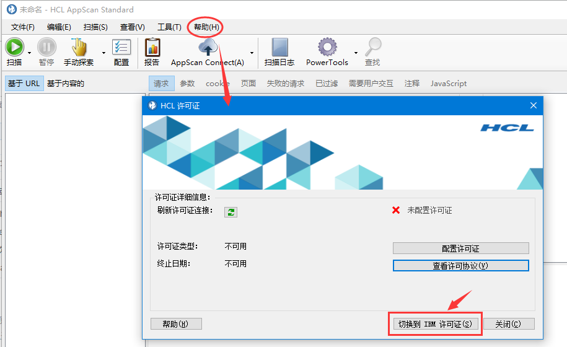Click the 终止日期 label
567x347 pixels.
click(x=174, y=264)
